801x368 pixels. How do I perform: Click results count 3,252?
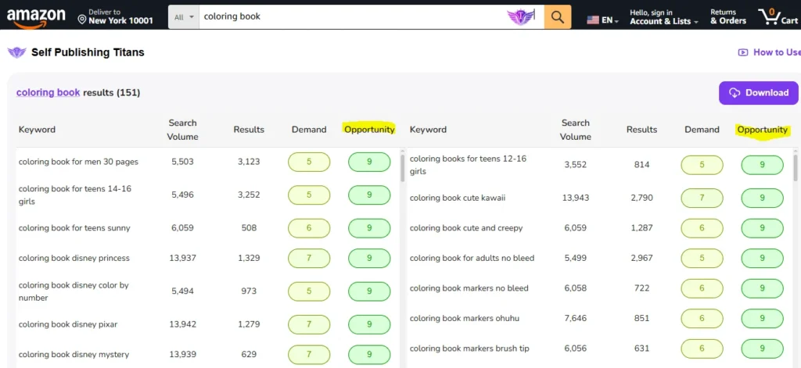(249, 195)
